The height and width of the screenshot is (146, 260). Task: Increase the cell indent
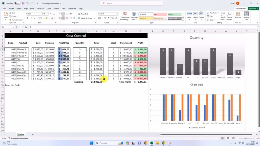click(74, 18)
